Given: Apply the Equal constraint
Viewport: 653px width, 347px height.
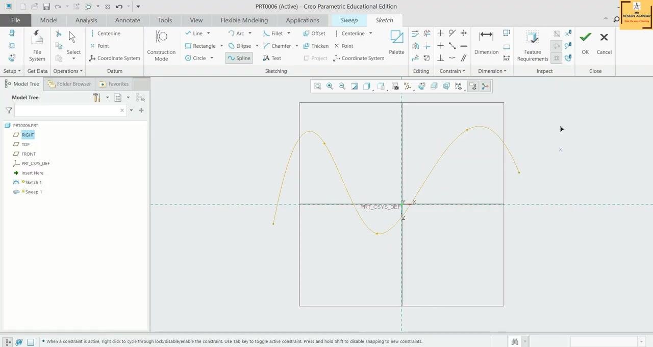Looking at the screenshot, I should tap(464, 46).
